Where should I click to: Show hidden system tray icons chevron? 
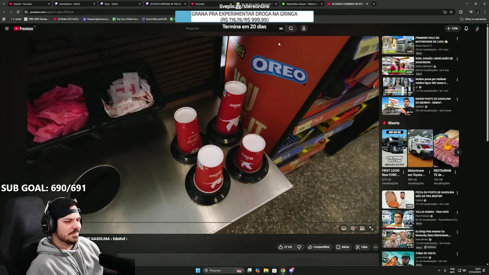pos(439,270)
